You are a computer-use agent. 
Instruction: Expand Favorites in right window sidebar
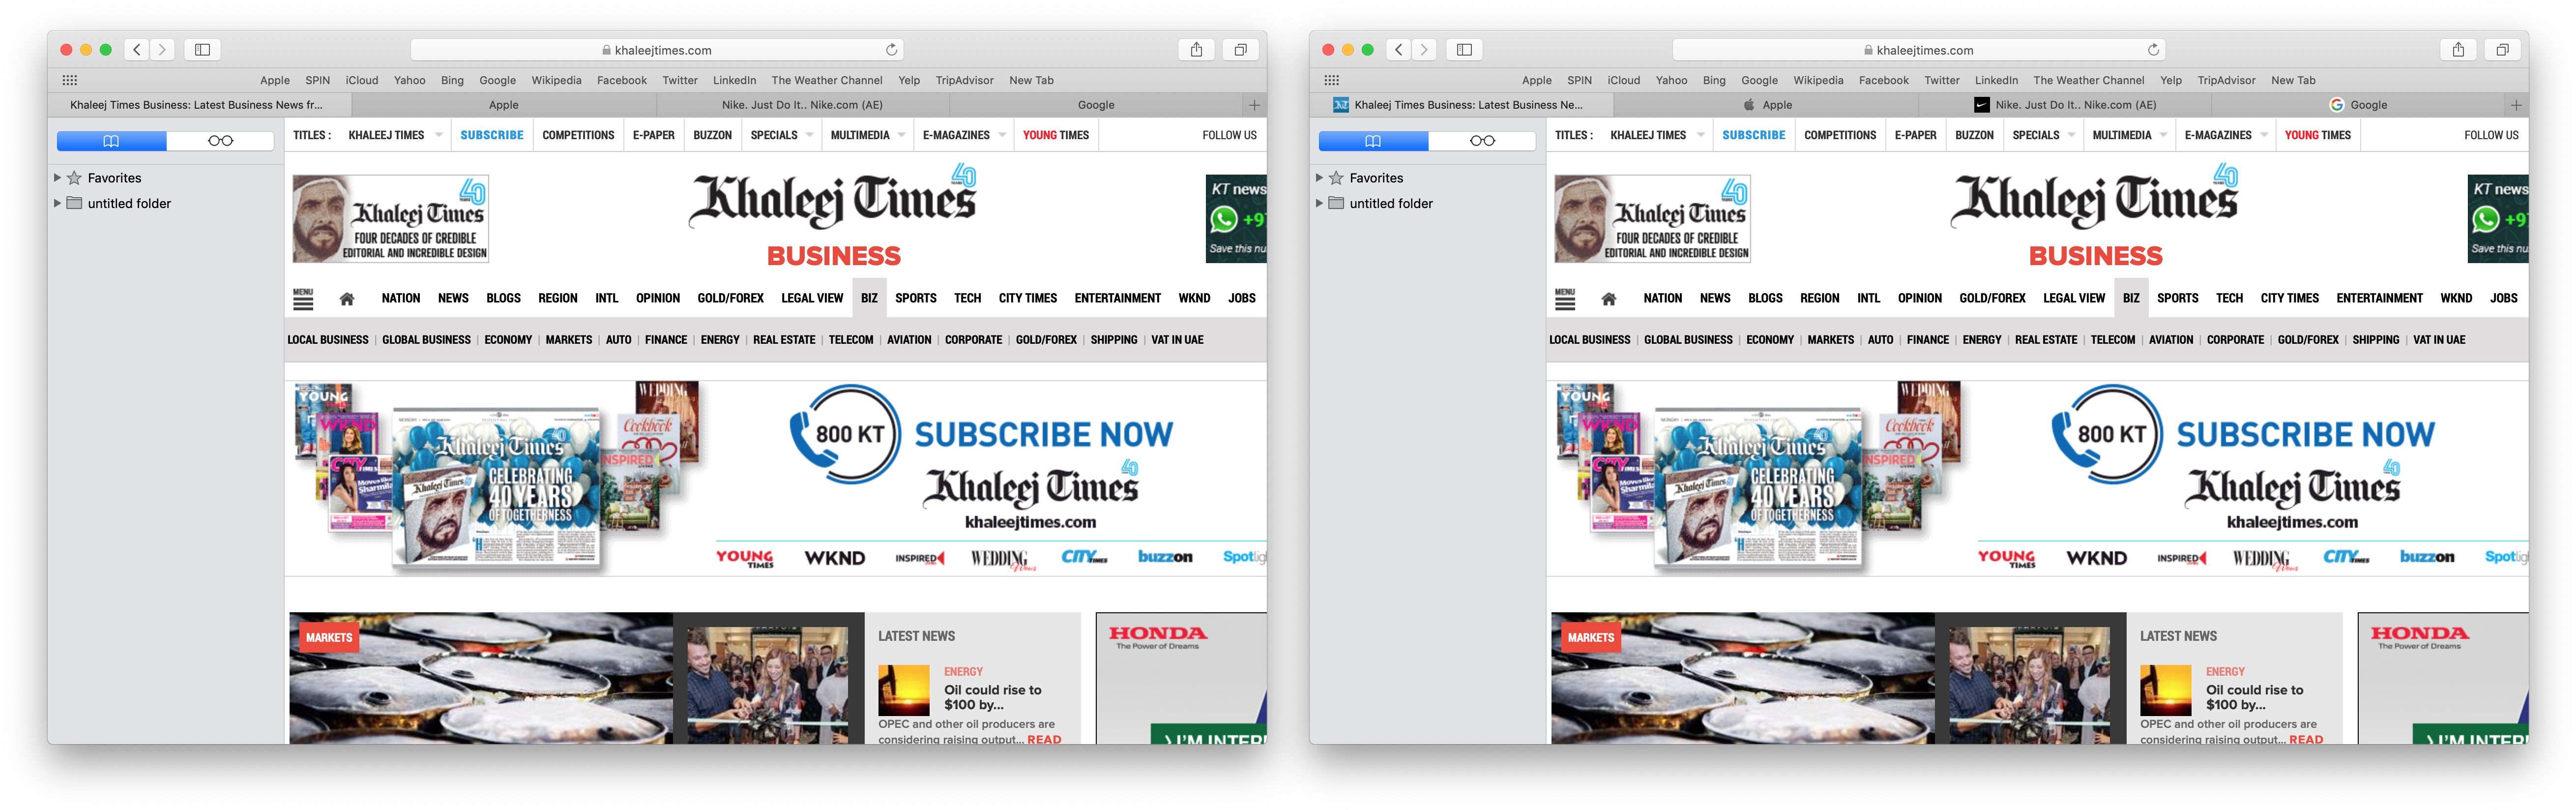1319,178
